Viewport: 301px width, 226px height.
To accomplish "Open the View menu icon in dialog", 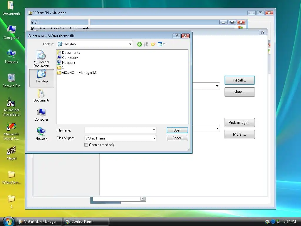I will point(161,44).
